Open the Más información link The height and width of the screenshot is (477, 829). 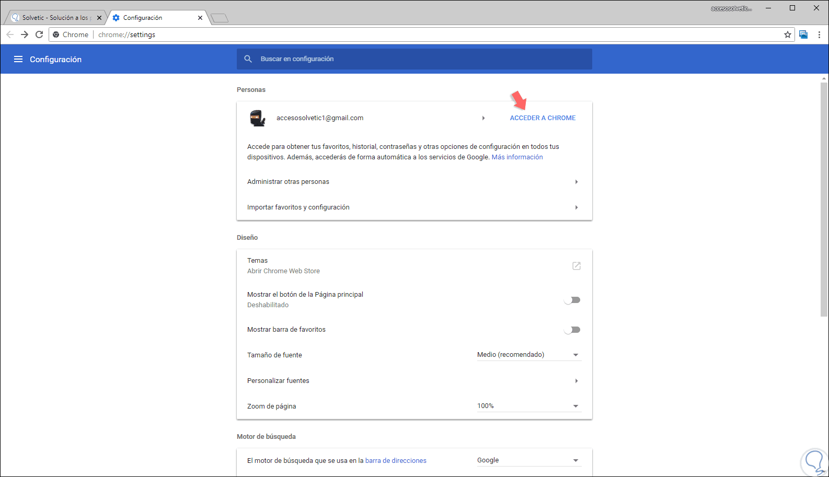(517, 157)
